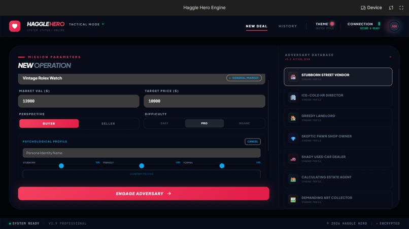
Task: Choose Insane difficulty
Action: pos(244,123)
